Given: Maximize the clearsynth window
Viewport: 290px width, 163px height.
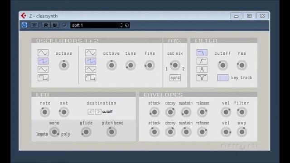Looking at the screenshot, I should [249, 16].
